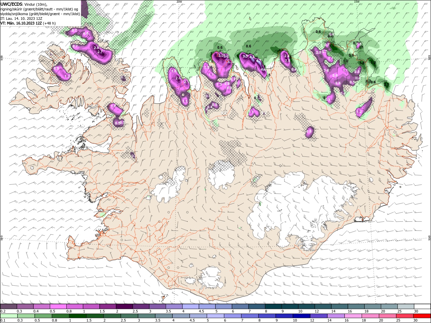Click the '2.7' snowfall value on the map

100,52
